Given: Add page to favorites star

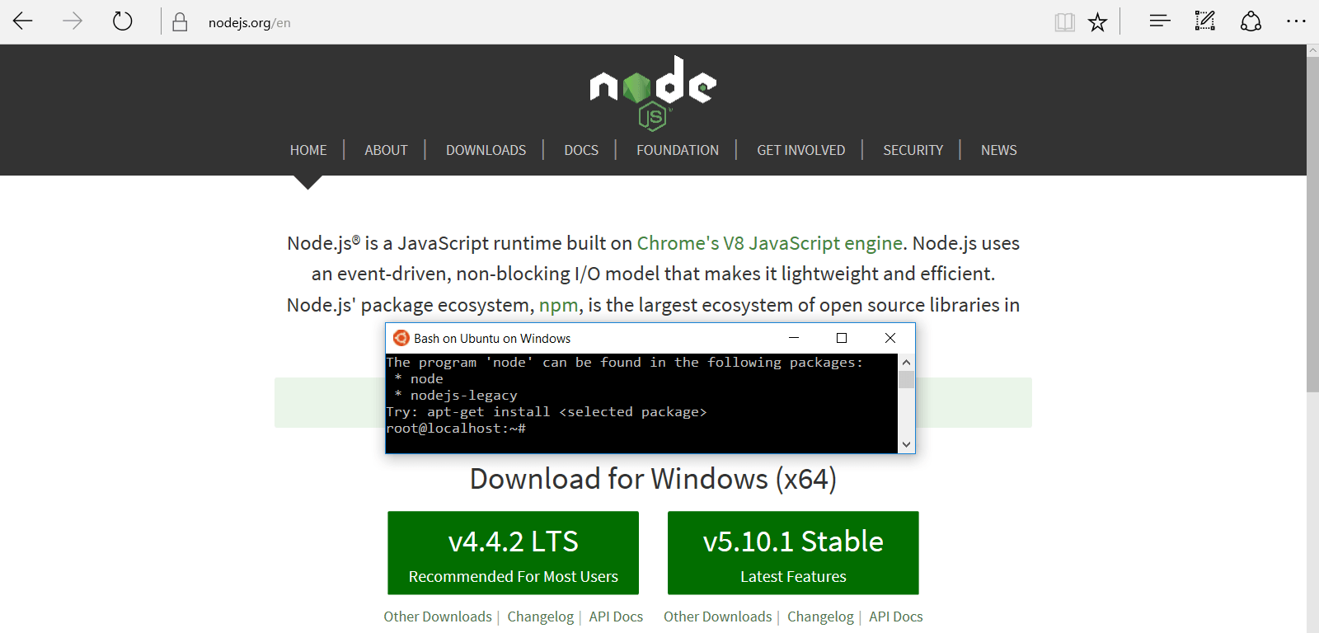Looking at the screenshot, I should click(1097, 22).
